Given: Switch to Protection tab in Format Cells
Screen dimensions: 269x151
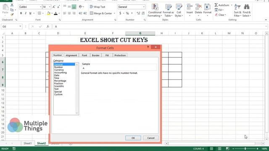Looking at the screenshot, I should tap(120, 55).
